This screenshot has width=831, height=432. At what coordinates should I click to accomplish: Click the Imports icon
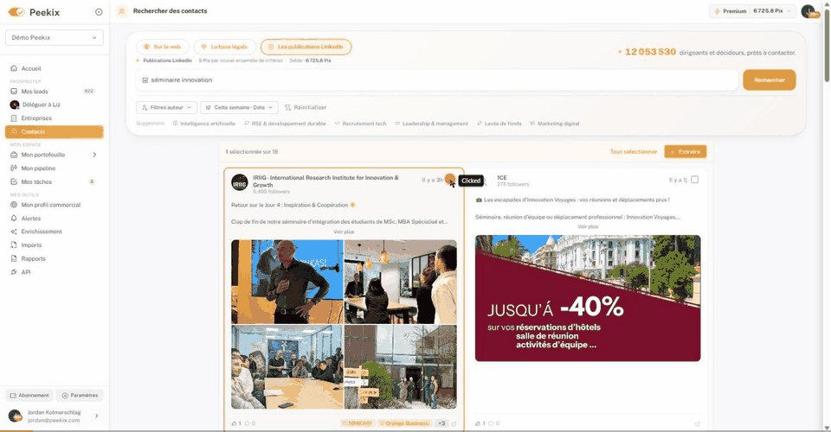click(x=14, y=245)
